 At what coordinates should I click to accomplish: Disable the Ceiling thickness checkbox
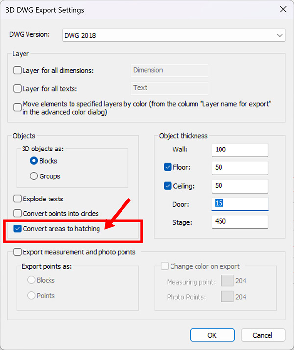(168, 186)
